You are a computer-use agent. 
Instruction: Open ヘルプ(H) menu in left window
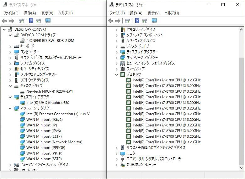66,13
